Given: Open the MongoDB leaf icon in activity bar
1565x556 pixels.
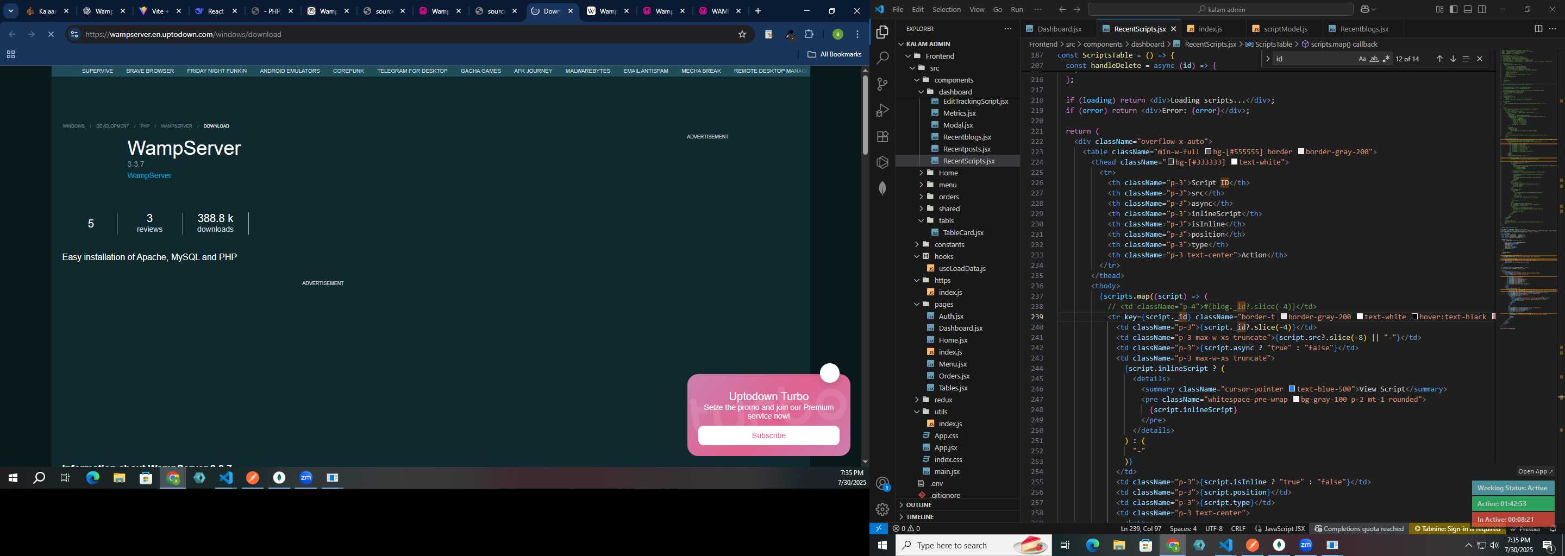Looking at the screenshot, I should (x=882, y=189).
